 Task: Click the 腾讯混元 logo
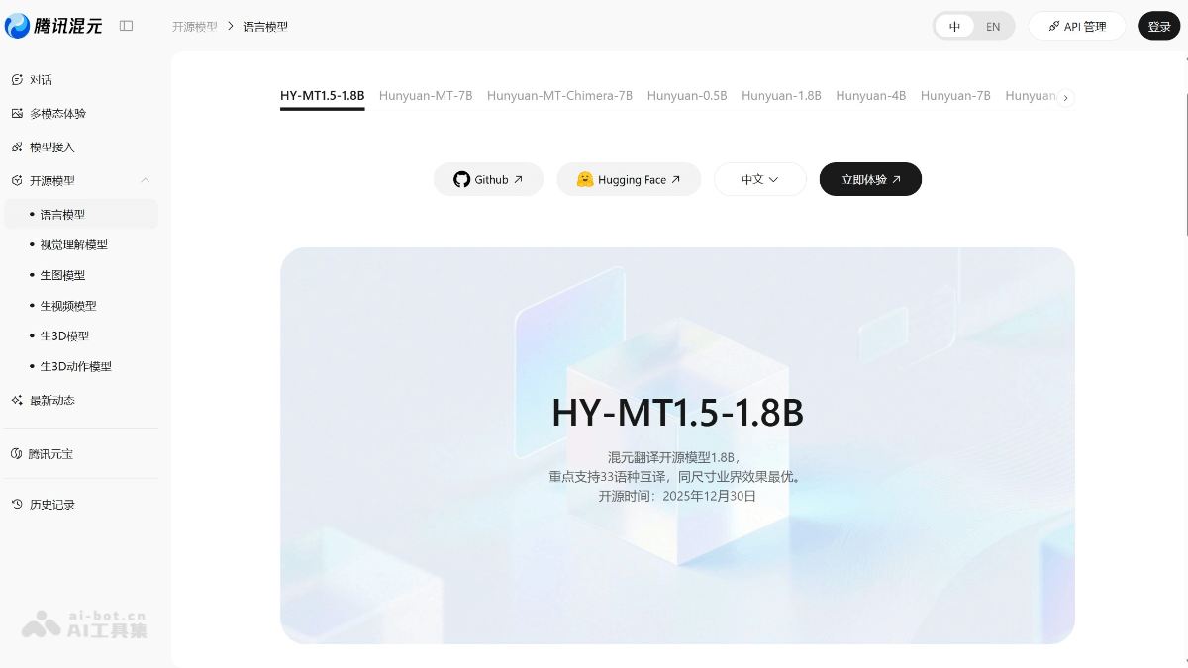54,26
